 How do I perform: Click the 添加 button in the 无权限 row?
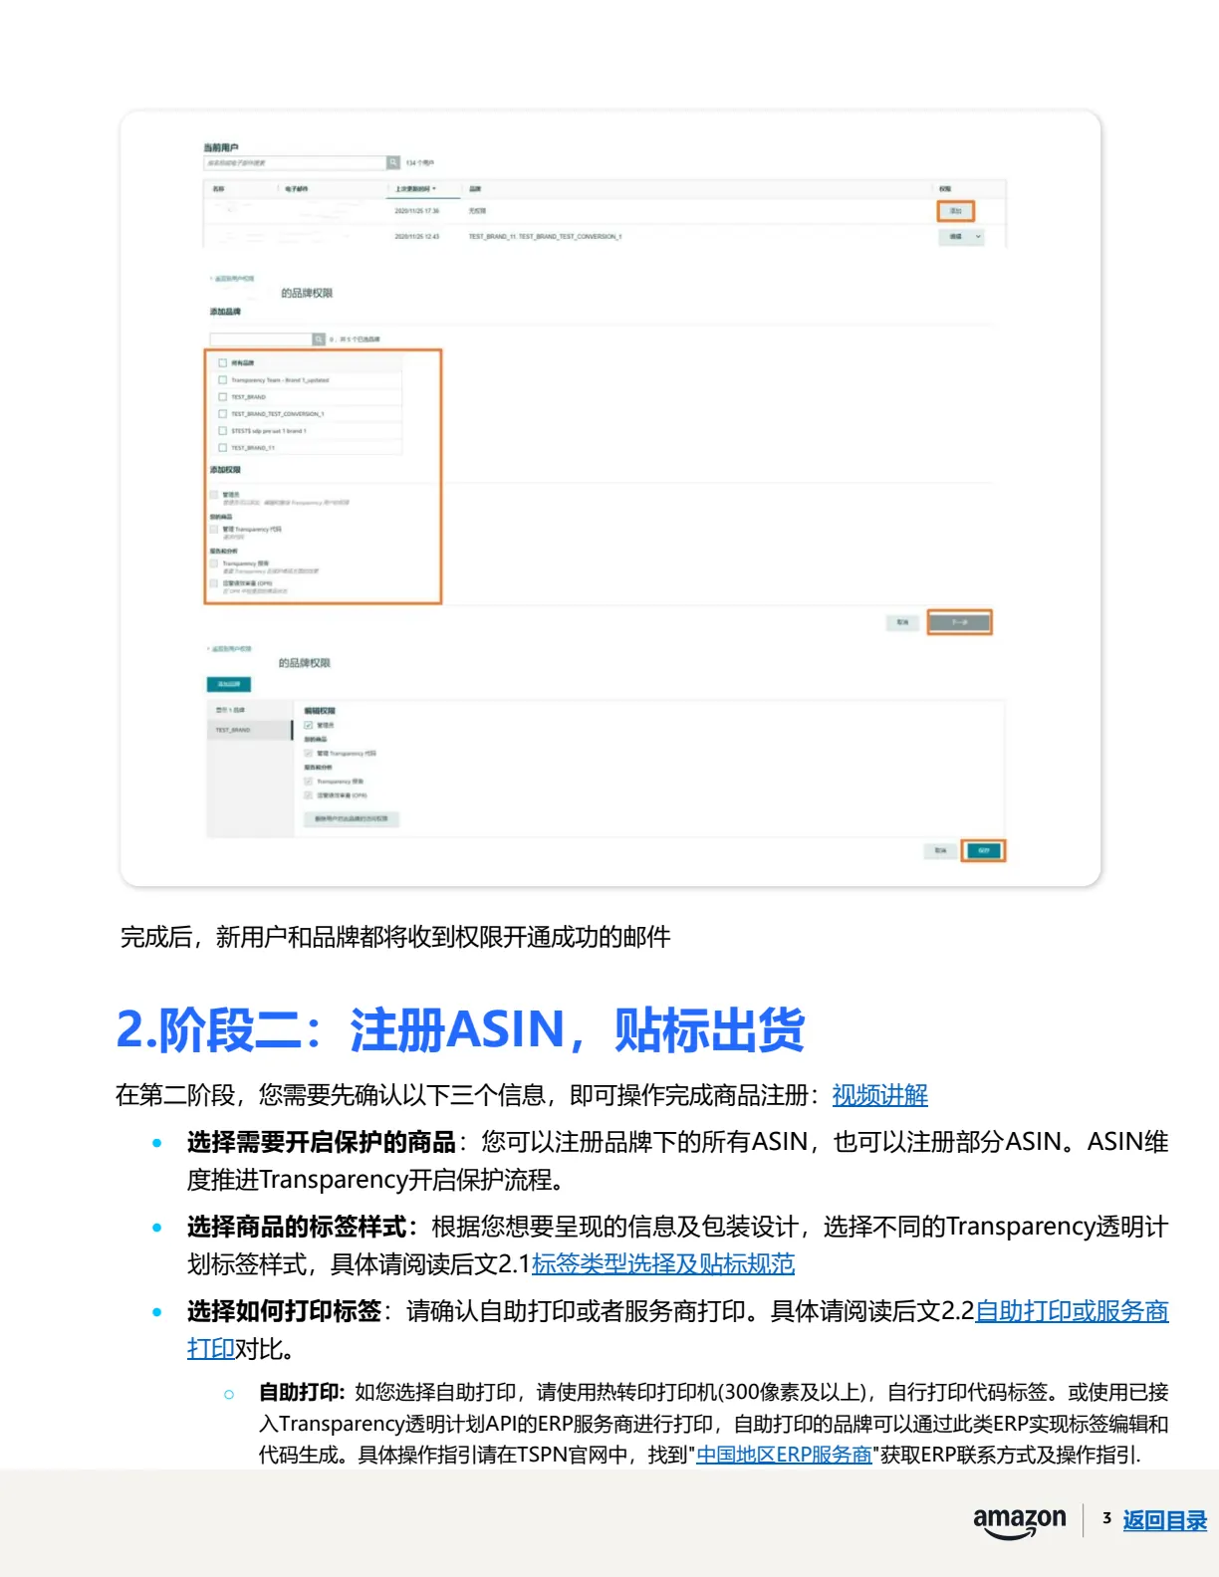point(955,211)
